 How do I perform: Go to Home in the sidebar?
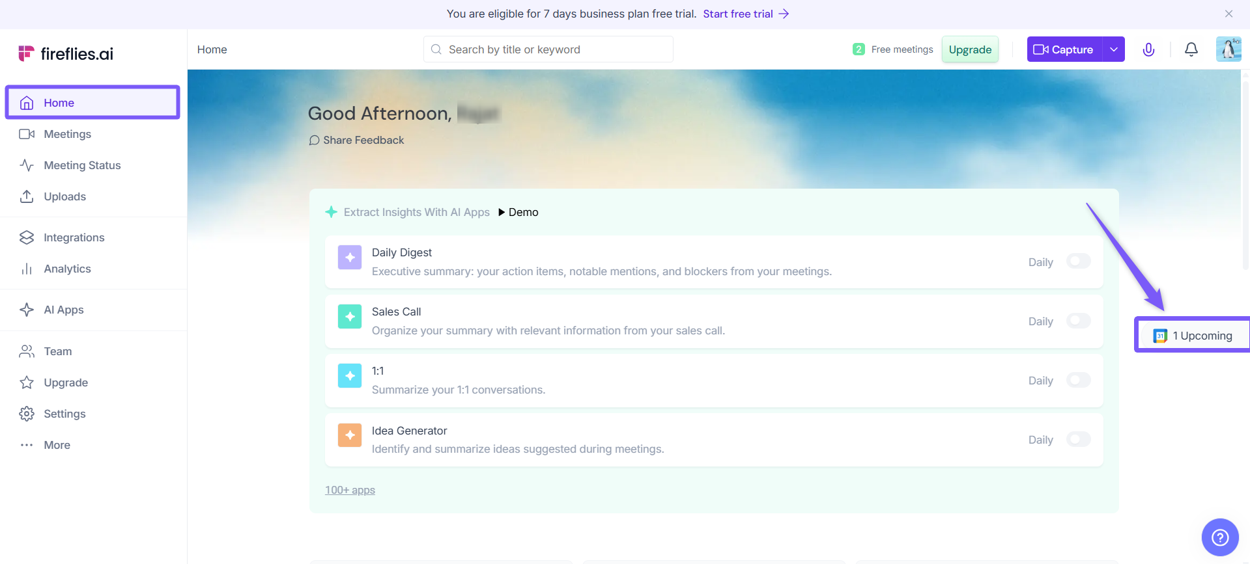tap(92, 103)
